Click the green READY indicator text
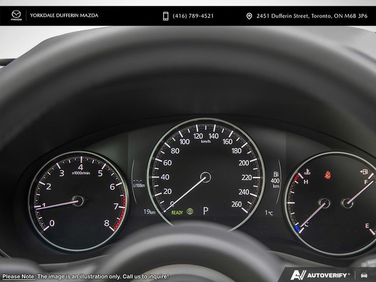The image size is (376, 282). (x=177, y=213)
